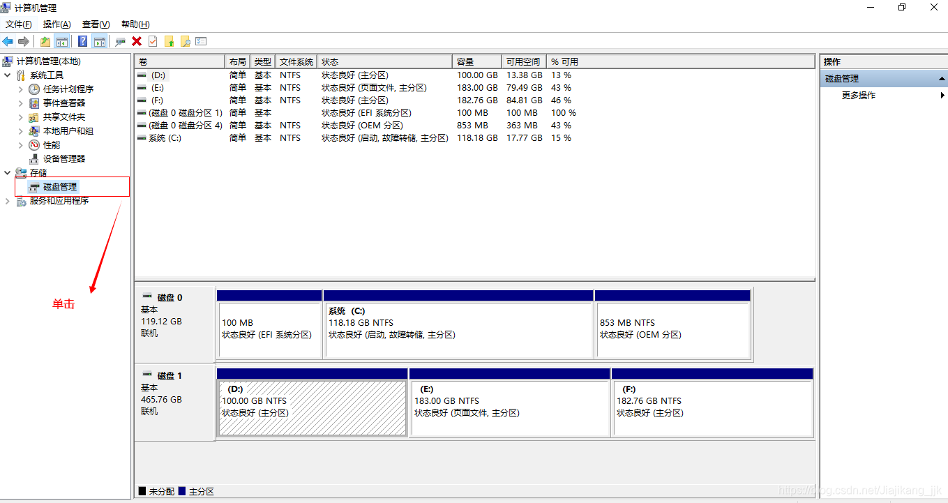
Task: Expand the 任务计划程序 tree node
Action: pos(21,89)
